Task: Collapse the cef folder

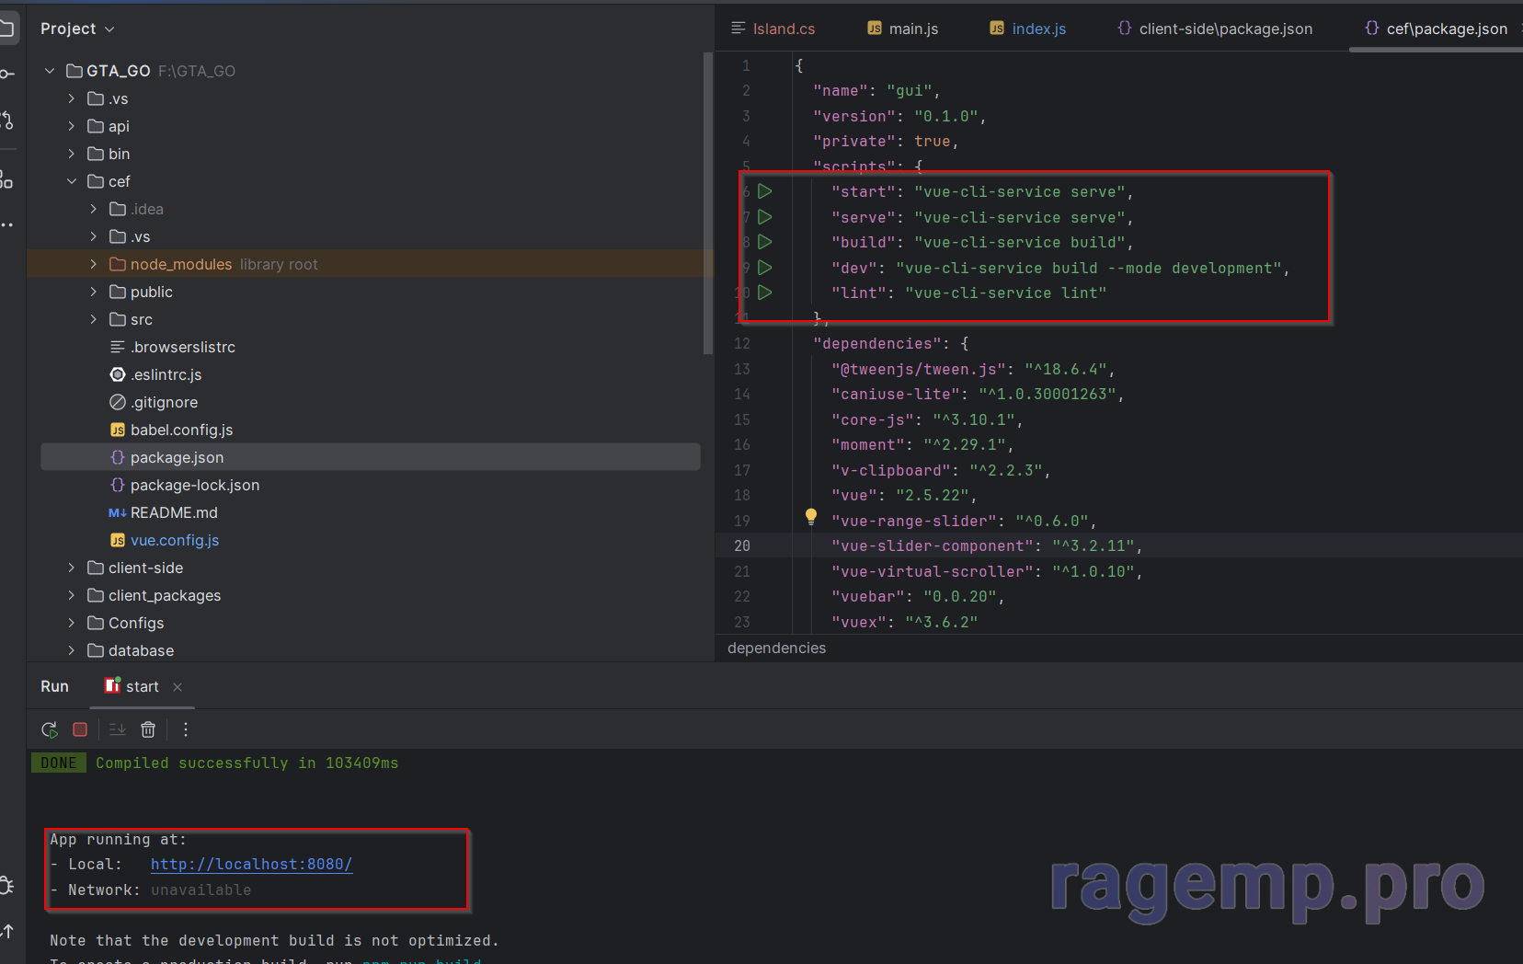Action: [x=72, y=181]
